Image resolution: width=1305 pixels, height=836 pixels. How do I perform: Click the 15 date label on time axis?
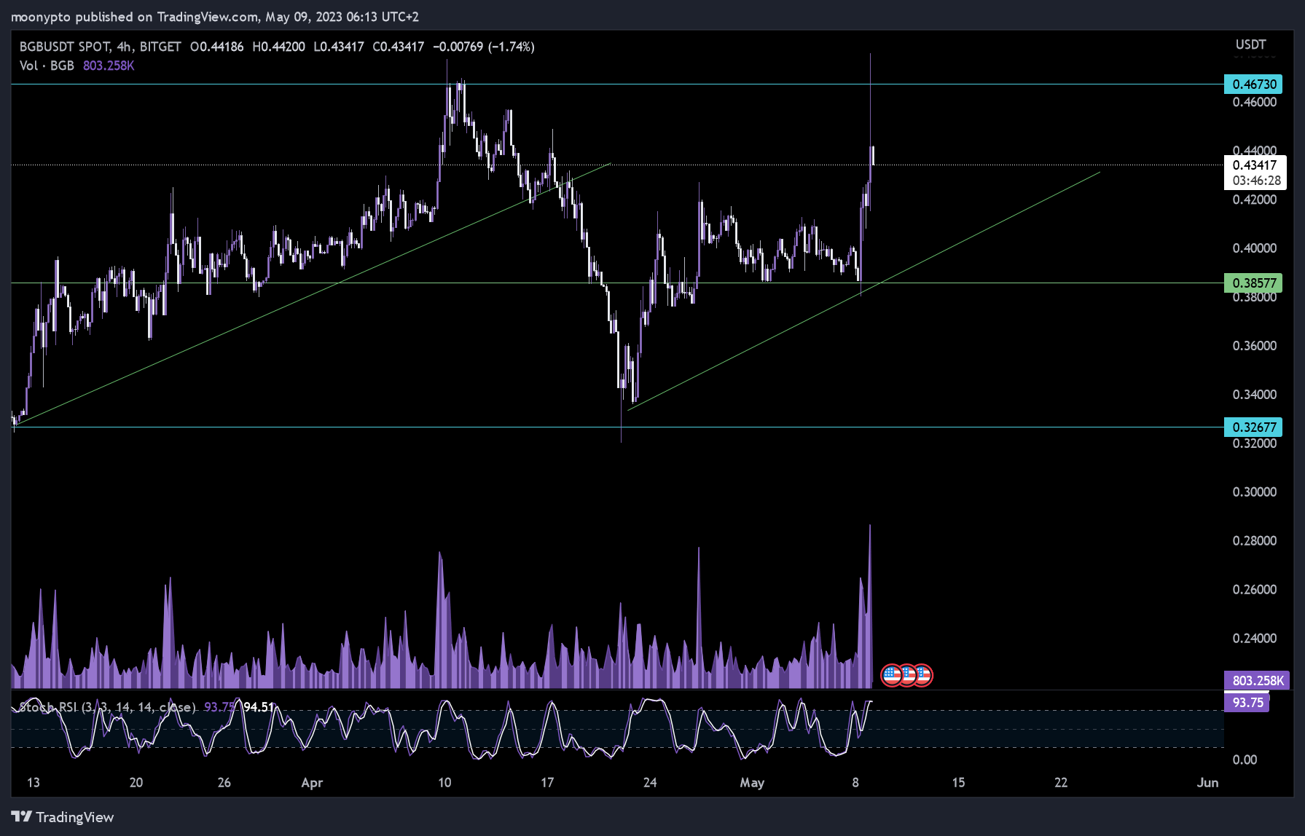click(958, 783)
